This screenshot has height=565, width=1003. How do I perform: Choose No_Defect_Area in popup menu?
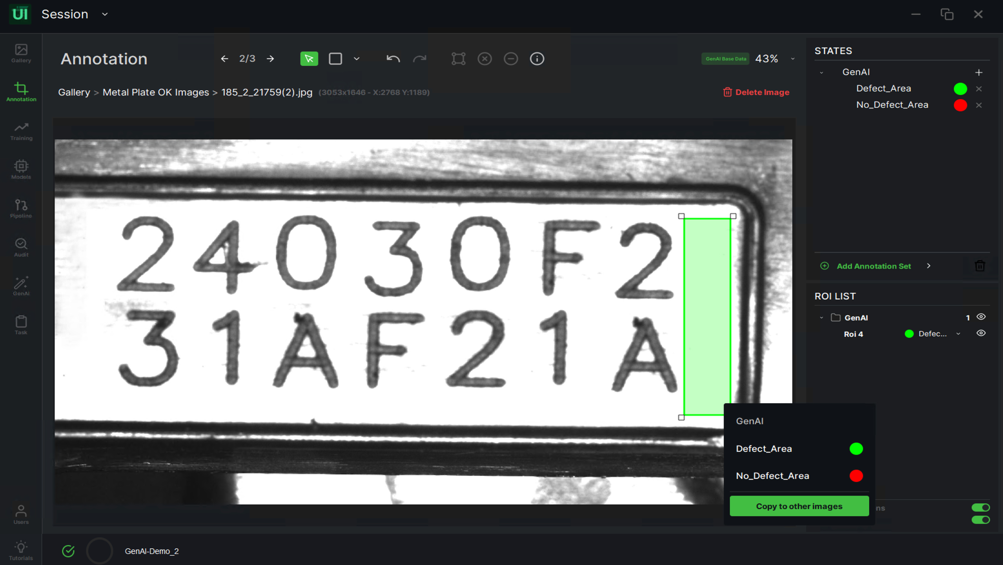(x=772, y=476)
